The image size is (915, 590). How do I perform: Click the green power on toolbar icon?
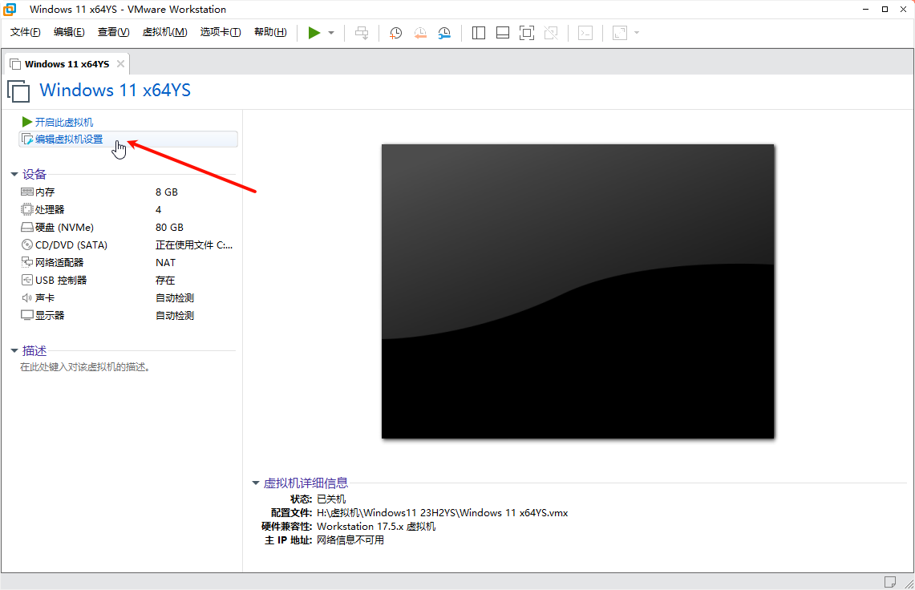coord(314,33)
